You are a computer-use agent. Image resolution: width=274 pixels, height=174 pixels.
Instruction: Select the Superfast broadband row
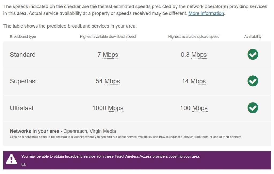[24, 81]
